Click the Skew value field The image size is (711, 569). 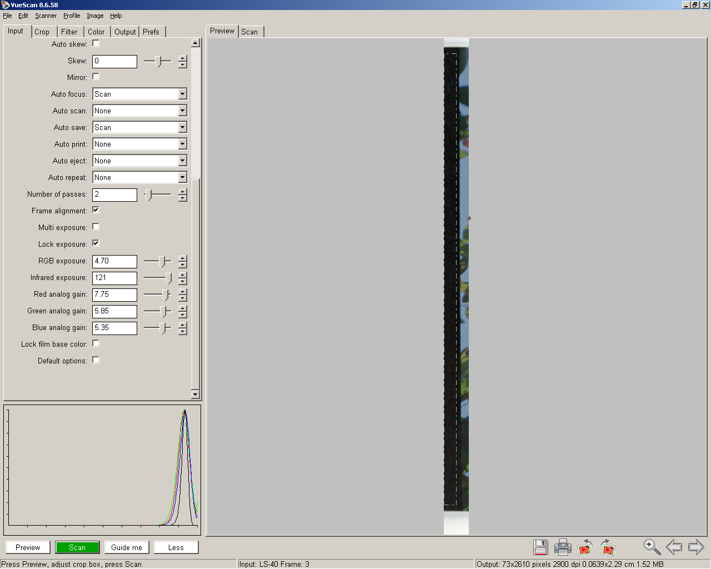(x=114, y=61)
